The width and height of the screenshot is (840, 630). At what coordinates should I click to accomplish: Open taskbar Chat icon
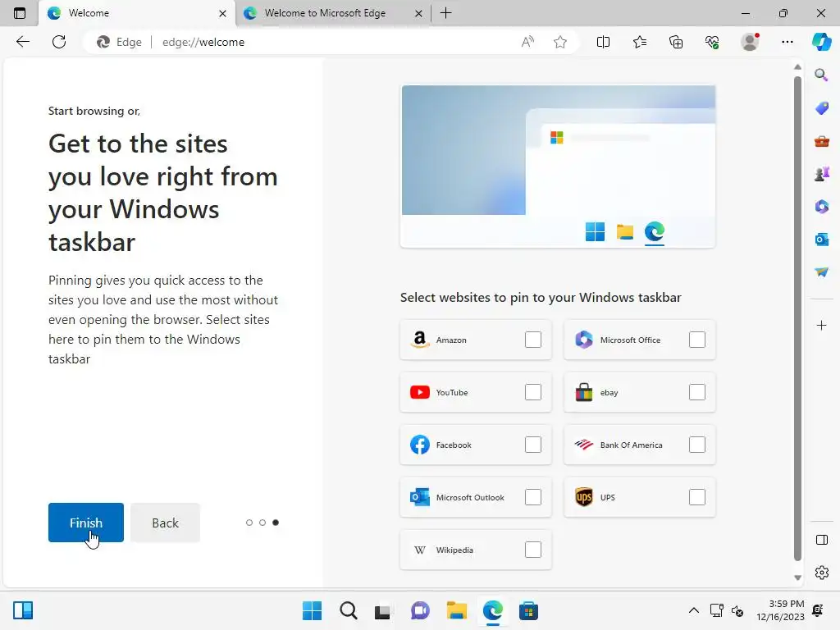tap(420, 610)
